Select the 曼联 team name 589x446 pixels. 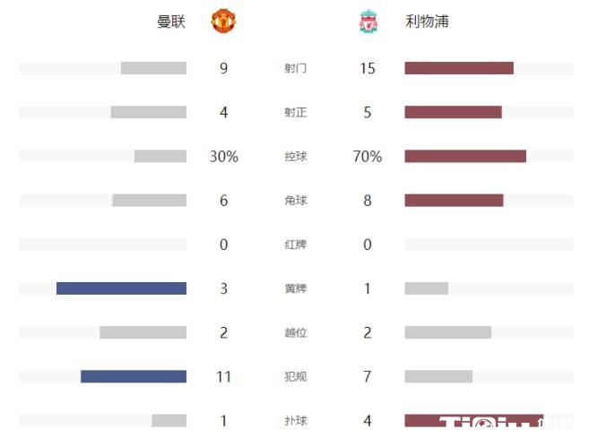[171, 21]
